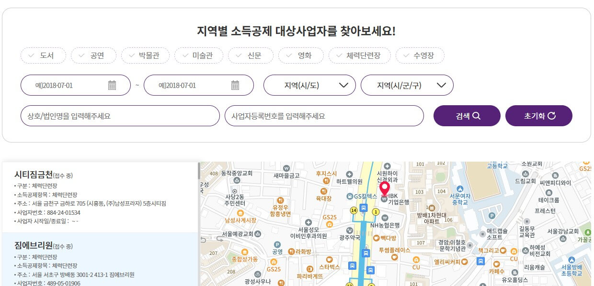The image size is (594, 286).
Task: Toggle the 도서 category filter
Action: click(43, 55)
